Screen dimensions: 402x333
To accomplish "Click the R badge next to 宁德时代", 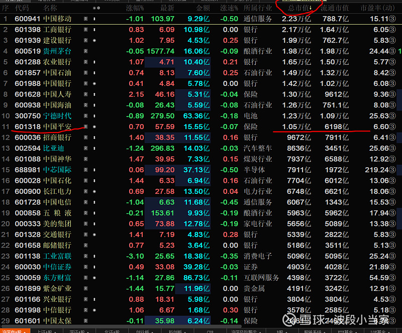I will click(86, 116).
